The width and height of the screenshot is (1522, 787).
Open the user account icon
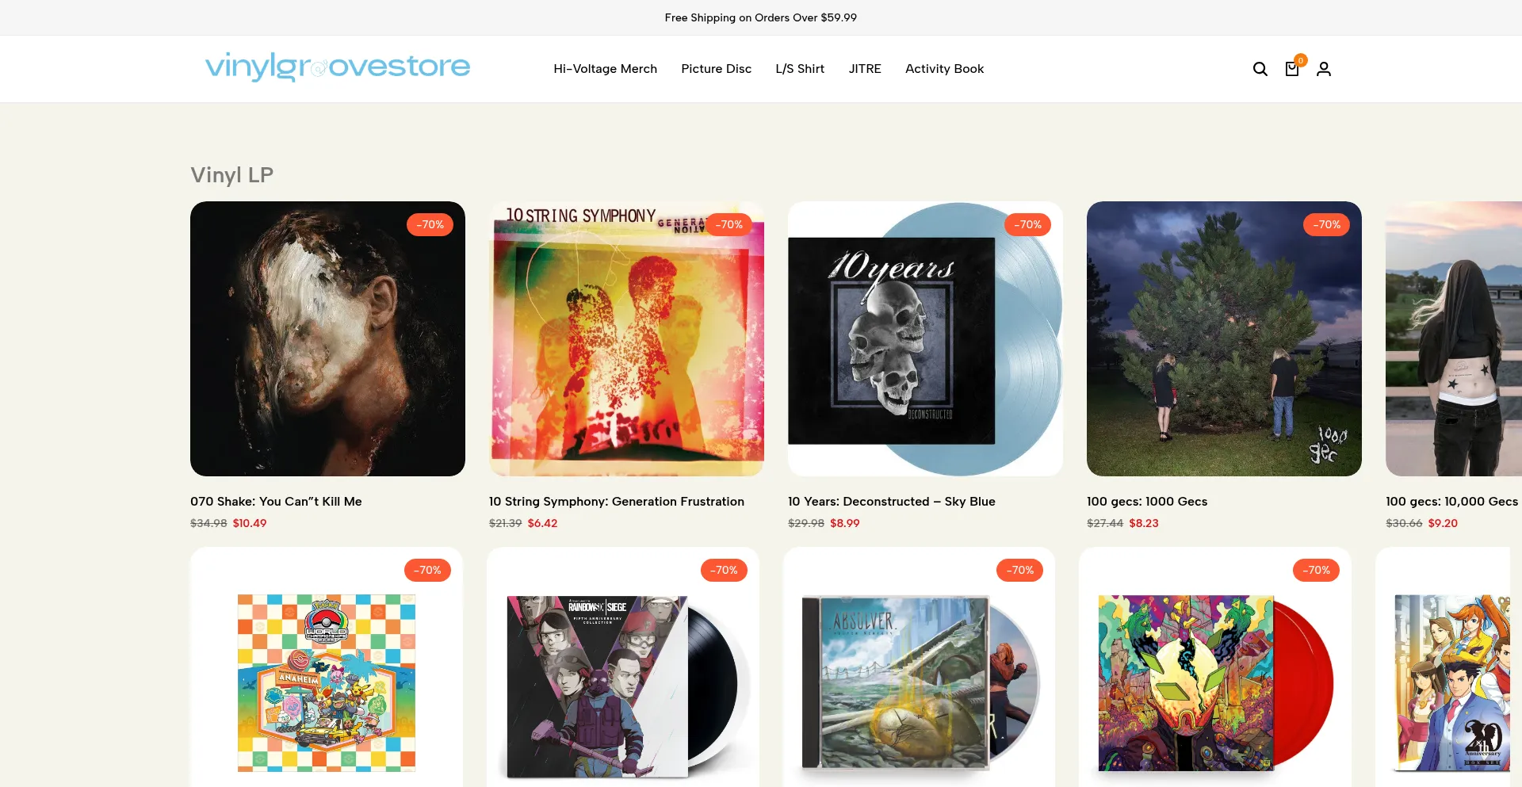(1324, 69)
